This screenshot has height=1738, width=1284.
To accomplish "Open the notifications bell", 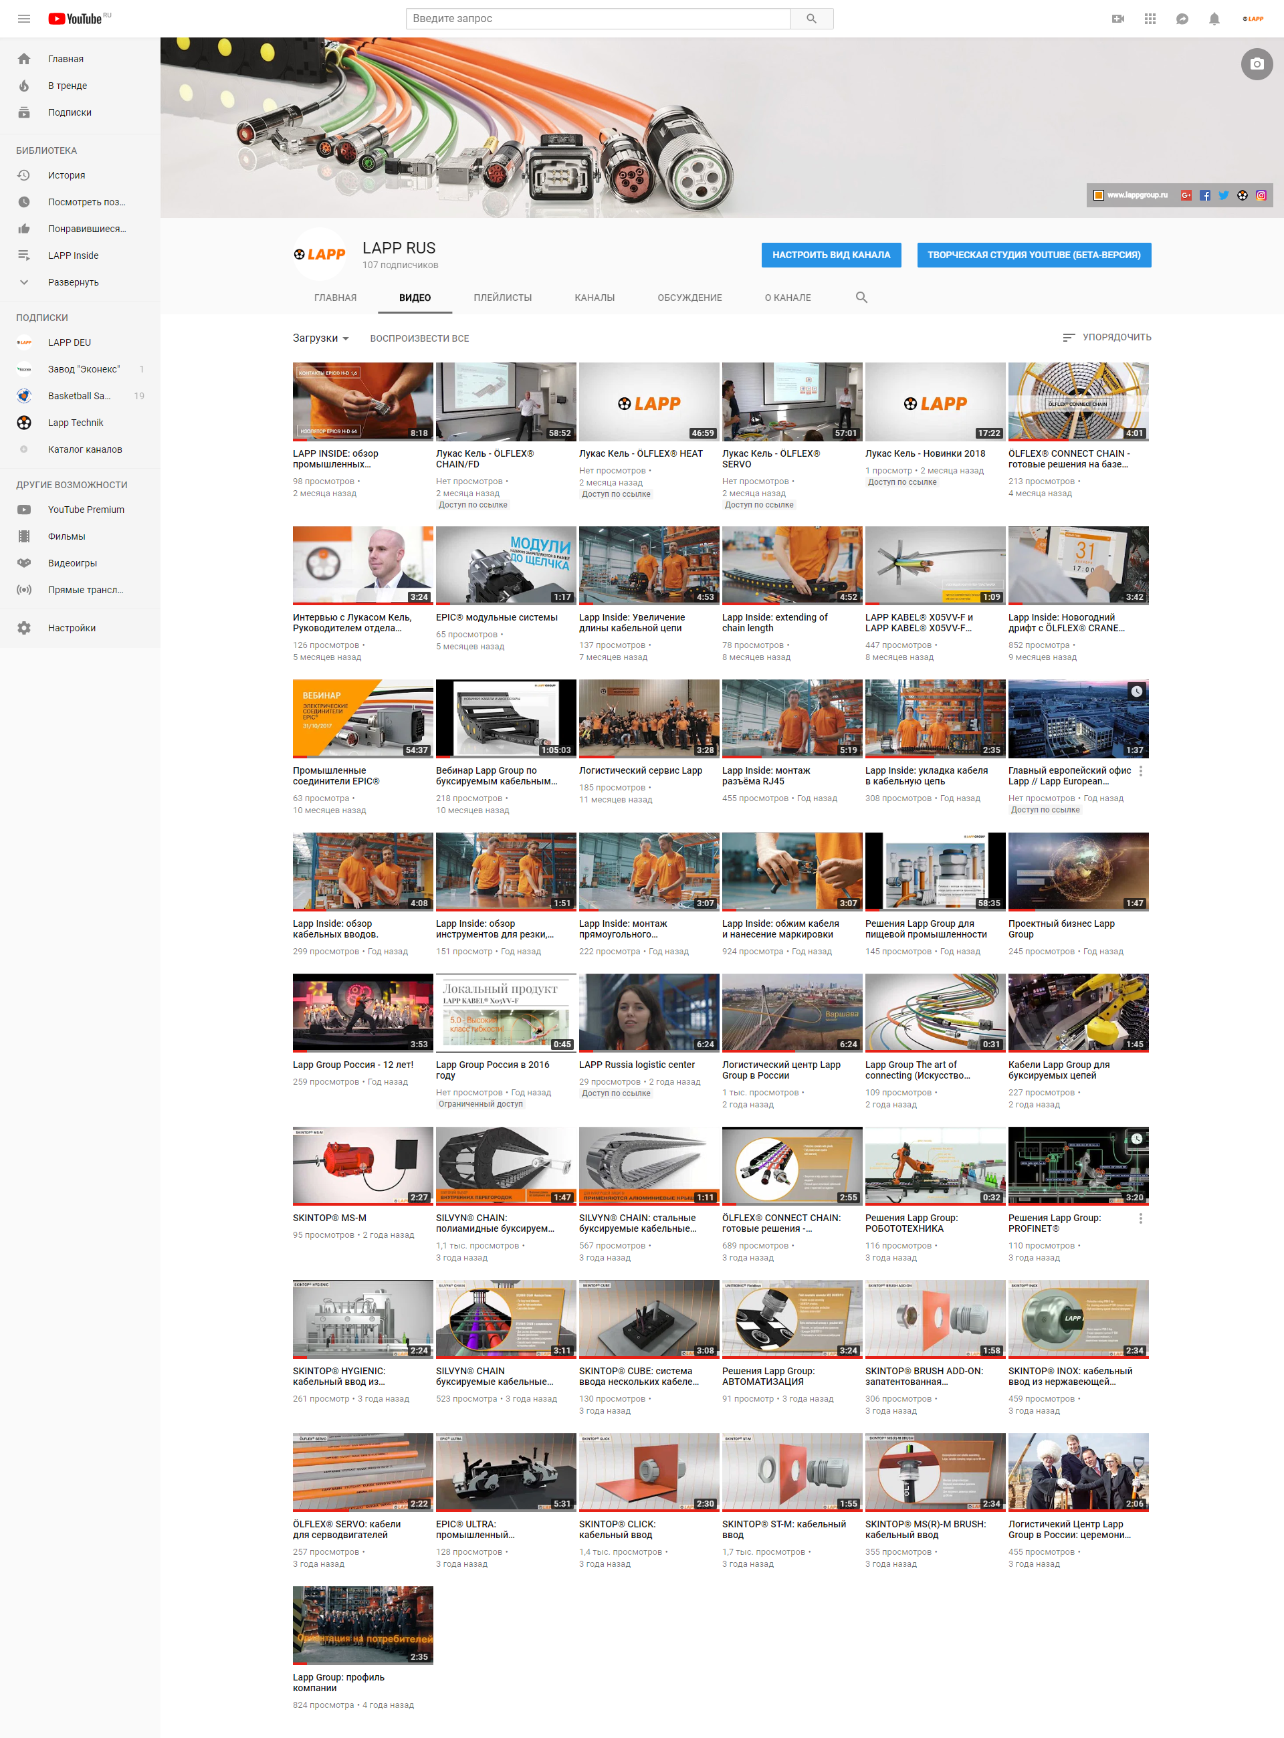I will pyautogui.click(x=1214, y=19).
